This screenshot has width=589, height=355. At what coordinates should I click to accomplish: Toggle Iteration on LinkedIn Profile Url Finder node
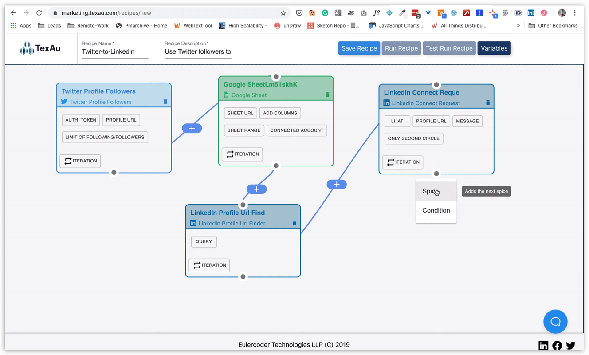coord(209,265)
